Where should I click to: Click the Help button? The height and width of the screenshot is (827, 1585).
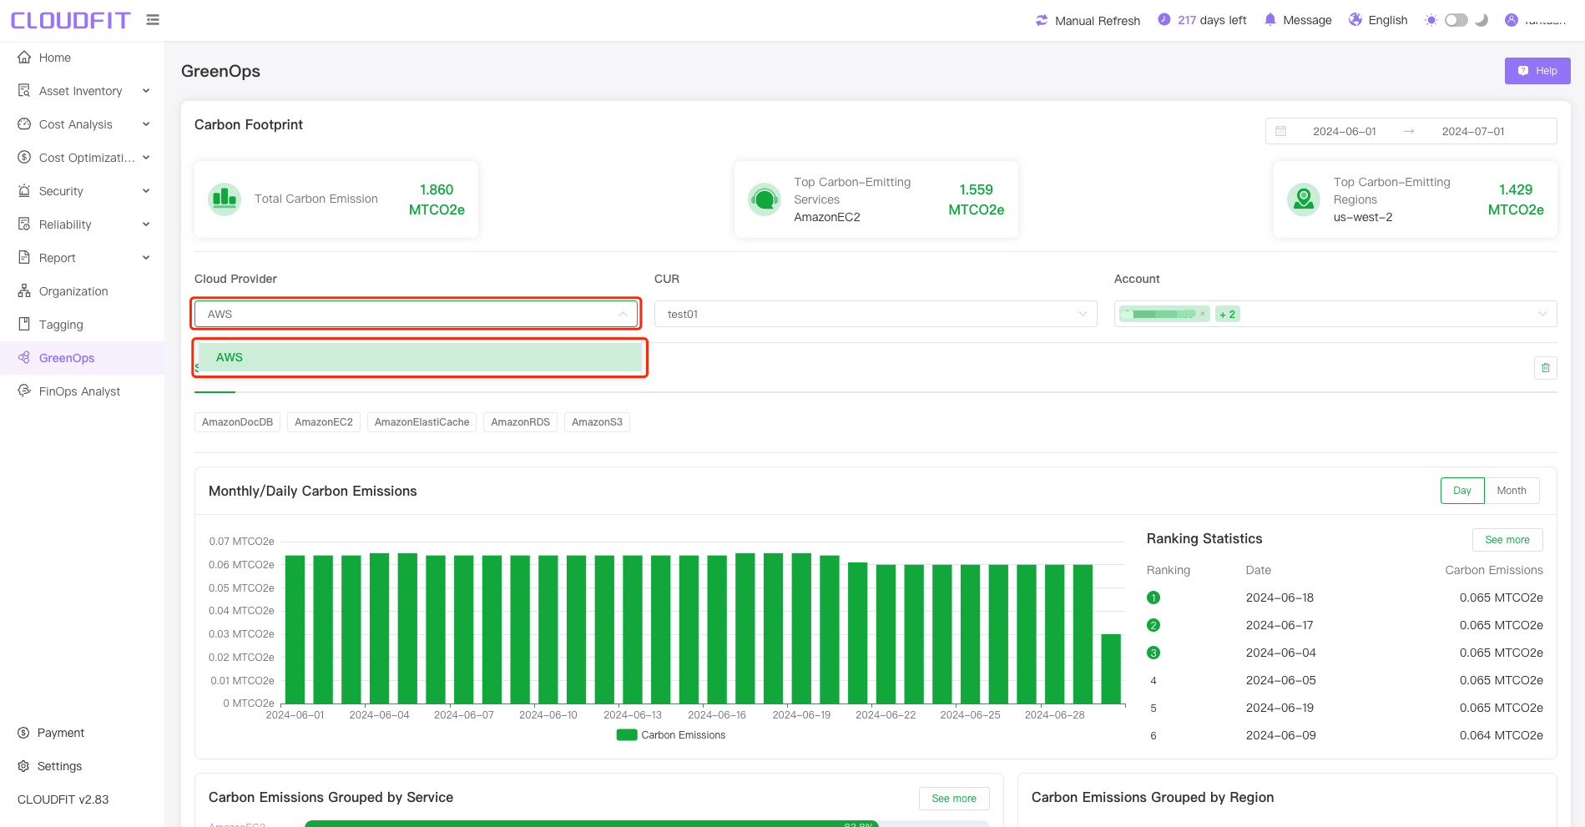(1537, 71)
